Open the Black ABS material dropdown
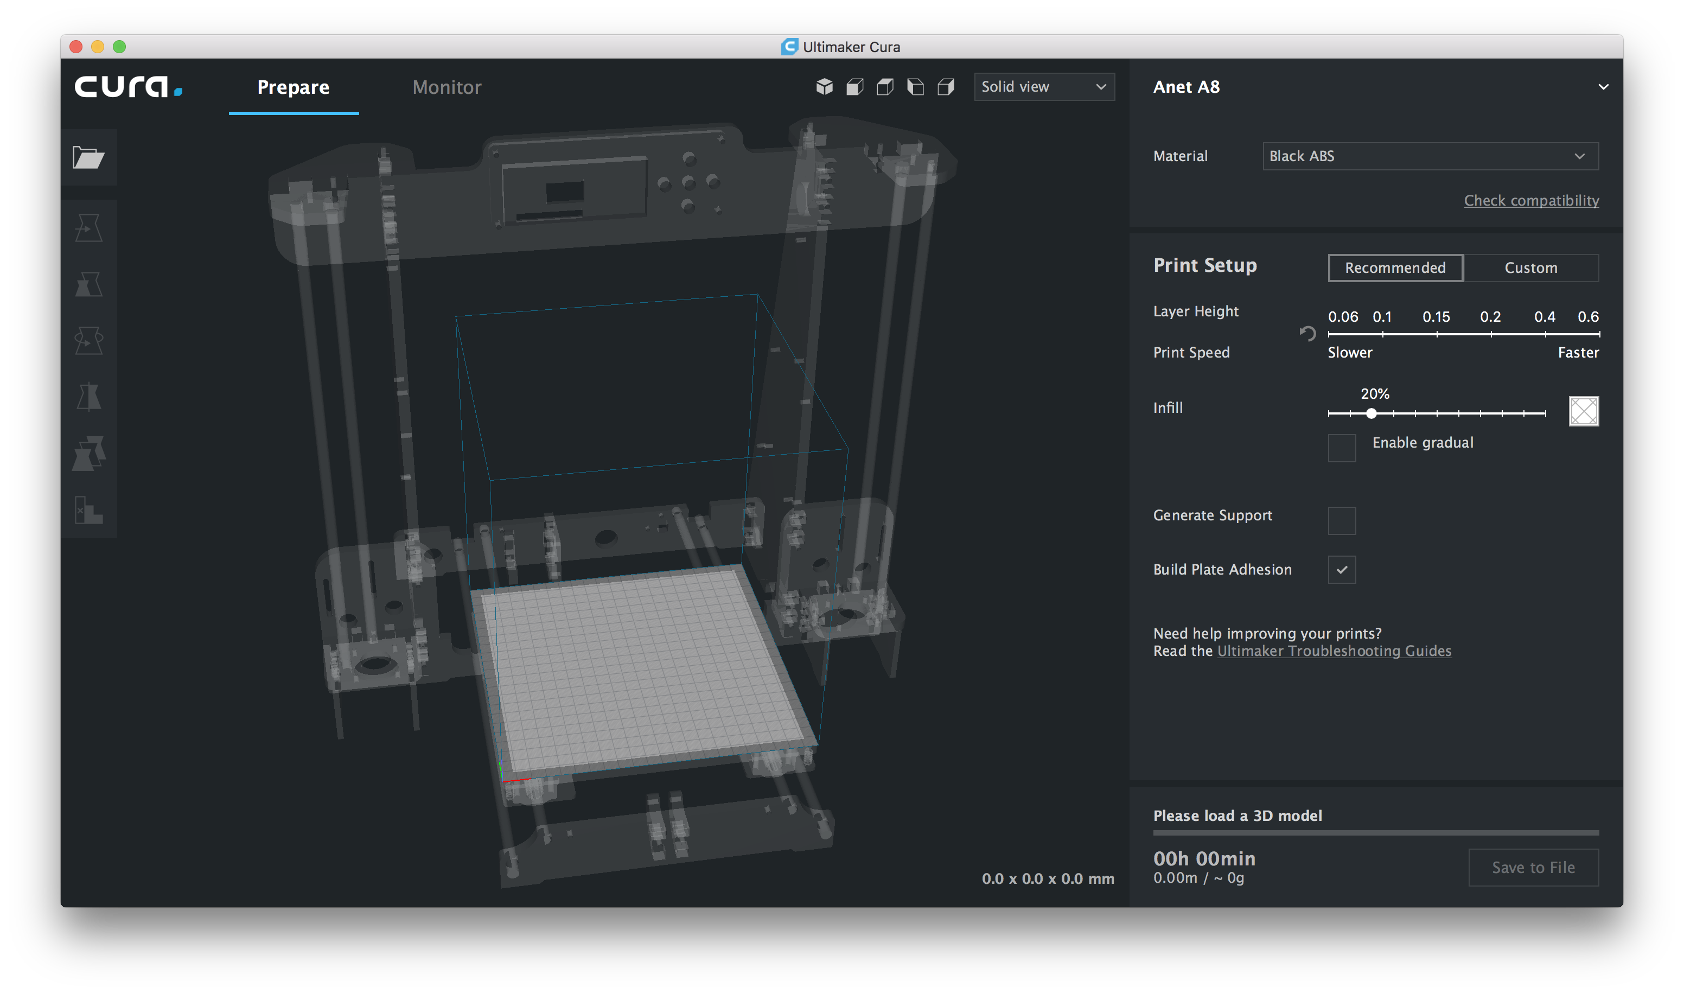Screen dimensions: 1684x994 (x=1430, y=156)
